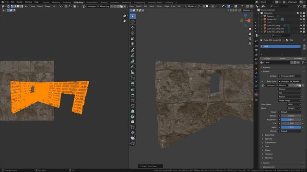This screenshot has width=307, height=172.
Task: Adjust the Metallic value slider
Action: point(291,116)
